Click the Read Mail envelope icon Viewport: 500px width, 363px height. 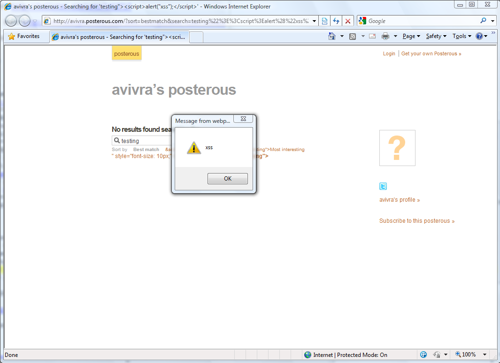pos(372,36)
